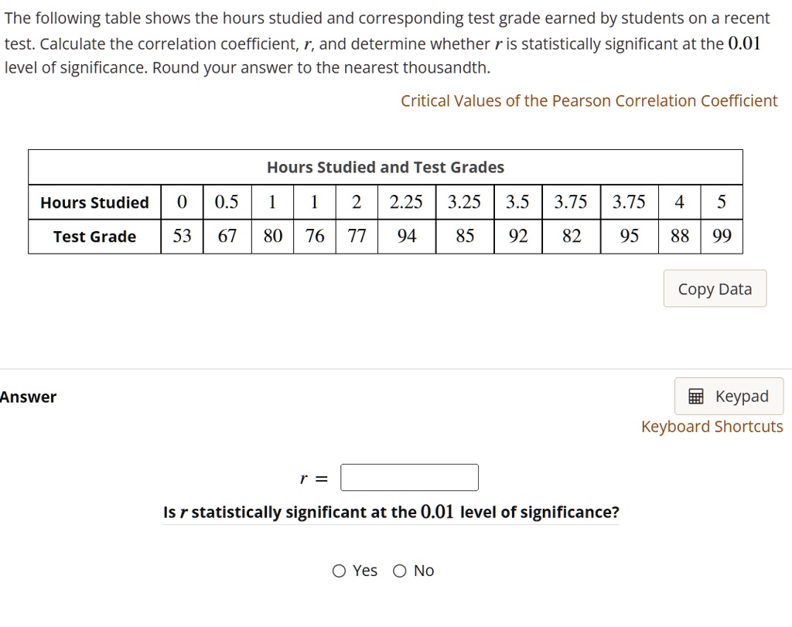792x627 pixels.
Task: Click the cell showing 5 hours studied
Action: pos(721,202)
